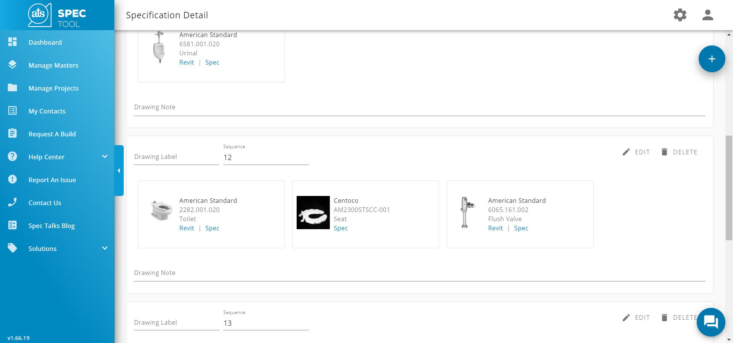Screen dimensions: 733x343
Task: Click the trash icon for sequence 13
Action: [664, 317]
